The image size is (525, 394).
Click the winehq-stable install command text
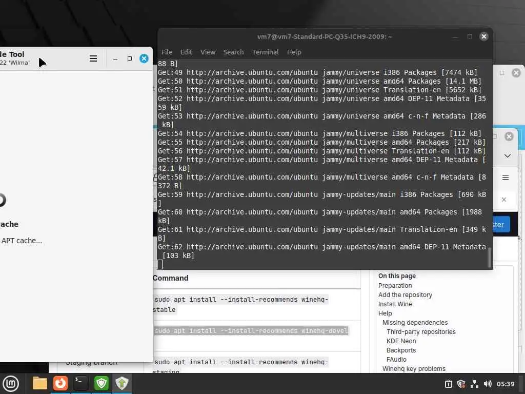point(241,305)
